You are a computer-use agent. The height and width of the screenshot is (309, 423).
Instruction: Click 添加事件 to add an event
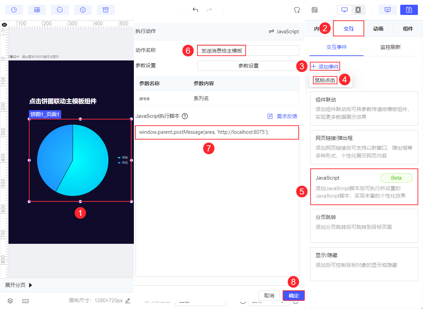click(325, 67)
